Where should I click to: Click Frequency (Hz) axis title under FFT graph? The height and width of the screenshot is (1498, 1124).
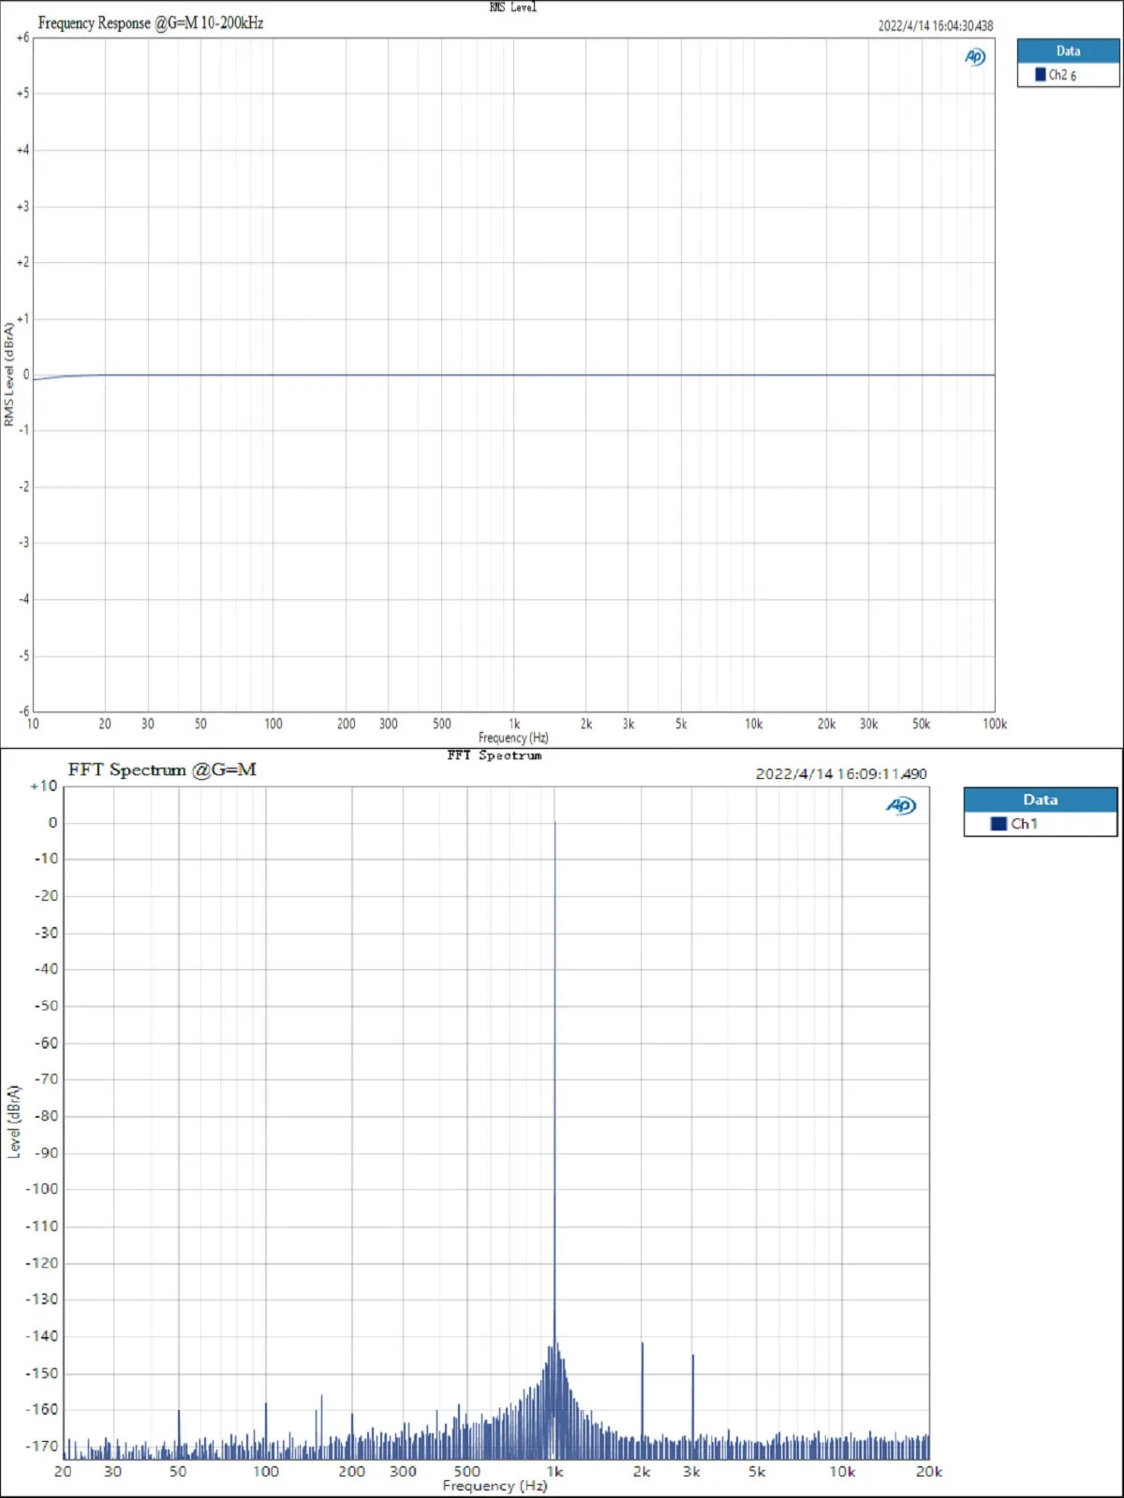(495, 1486)
